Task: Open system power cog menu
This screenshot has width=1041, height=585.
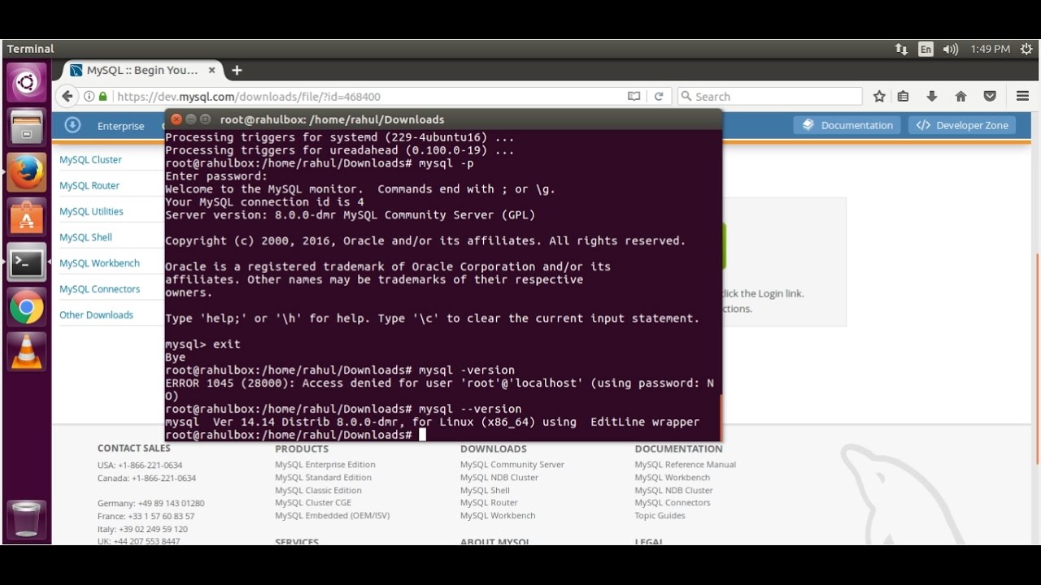Action: pyautogui.click(x=1026, y=49)
